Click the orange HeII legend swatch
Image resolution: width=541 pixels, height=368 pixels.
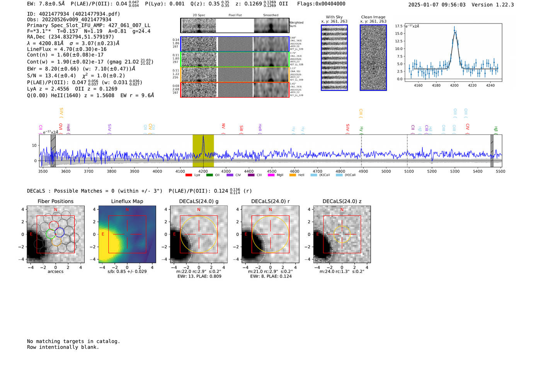pyautogui.click(x=293, y=175)
